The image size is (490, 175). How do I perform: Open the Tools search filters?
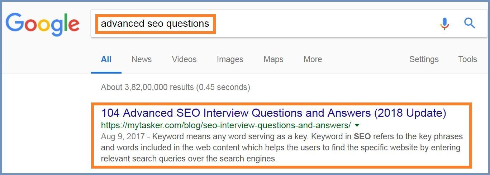(x=467, y=59)
